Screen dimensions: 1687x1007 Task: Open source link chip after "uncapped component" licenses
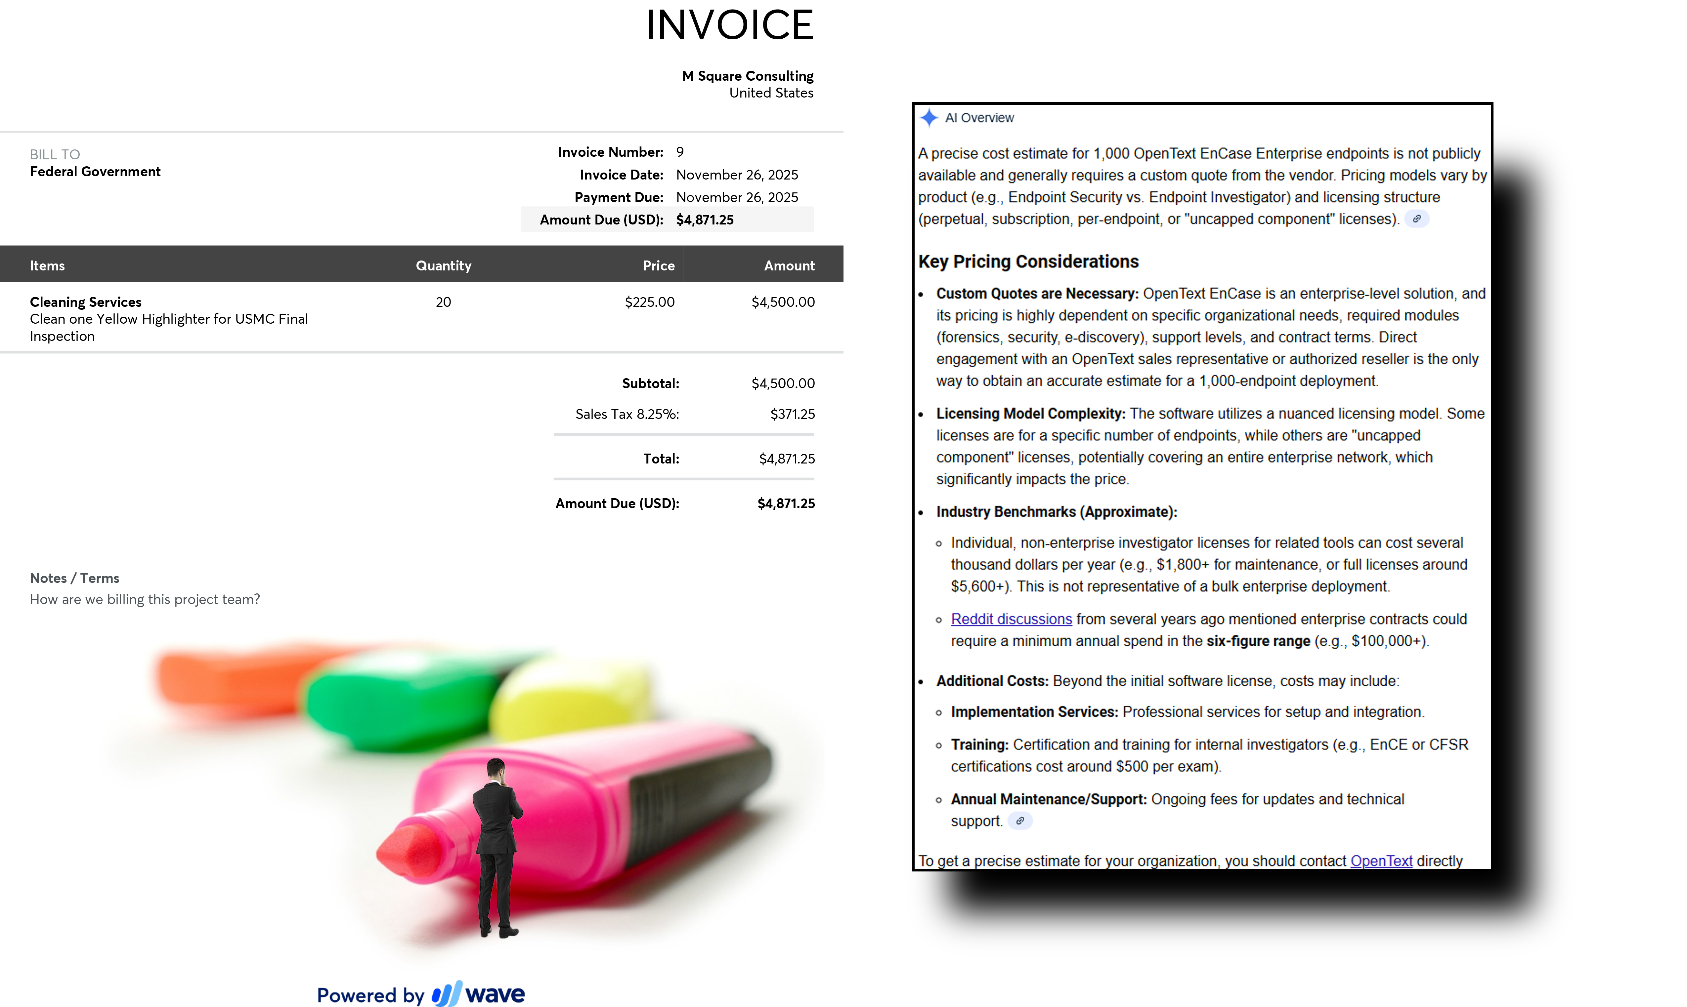click(x=1416, y=219)
